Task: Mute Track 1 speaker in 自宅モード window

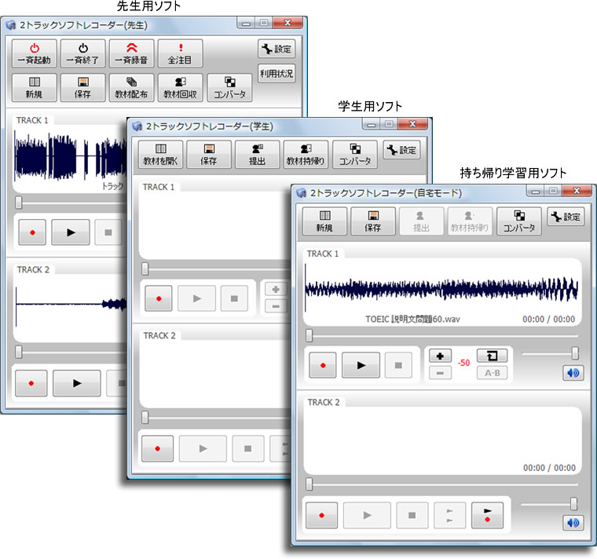Action: [573, 372]
